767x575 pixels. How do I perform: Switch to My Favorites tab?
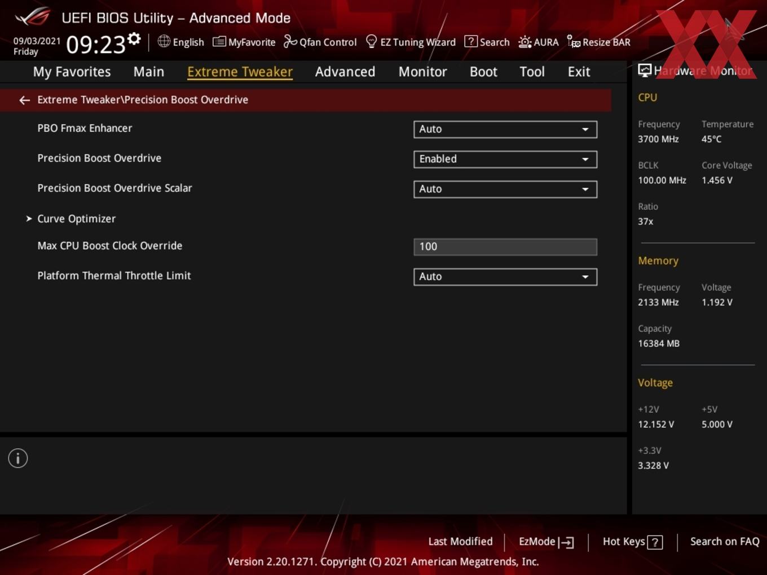pyautogui.click(x=72, y=72)
